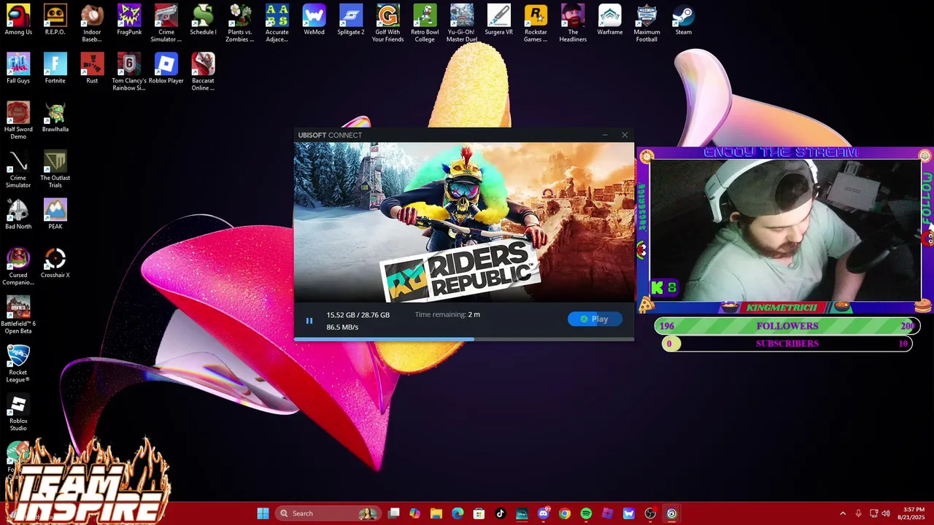Image resolution: width=934 pixels, height=525 pixels.
Task: Click the Play button in Ubisoft Connect
Action: click(595, 319)
